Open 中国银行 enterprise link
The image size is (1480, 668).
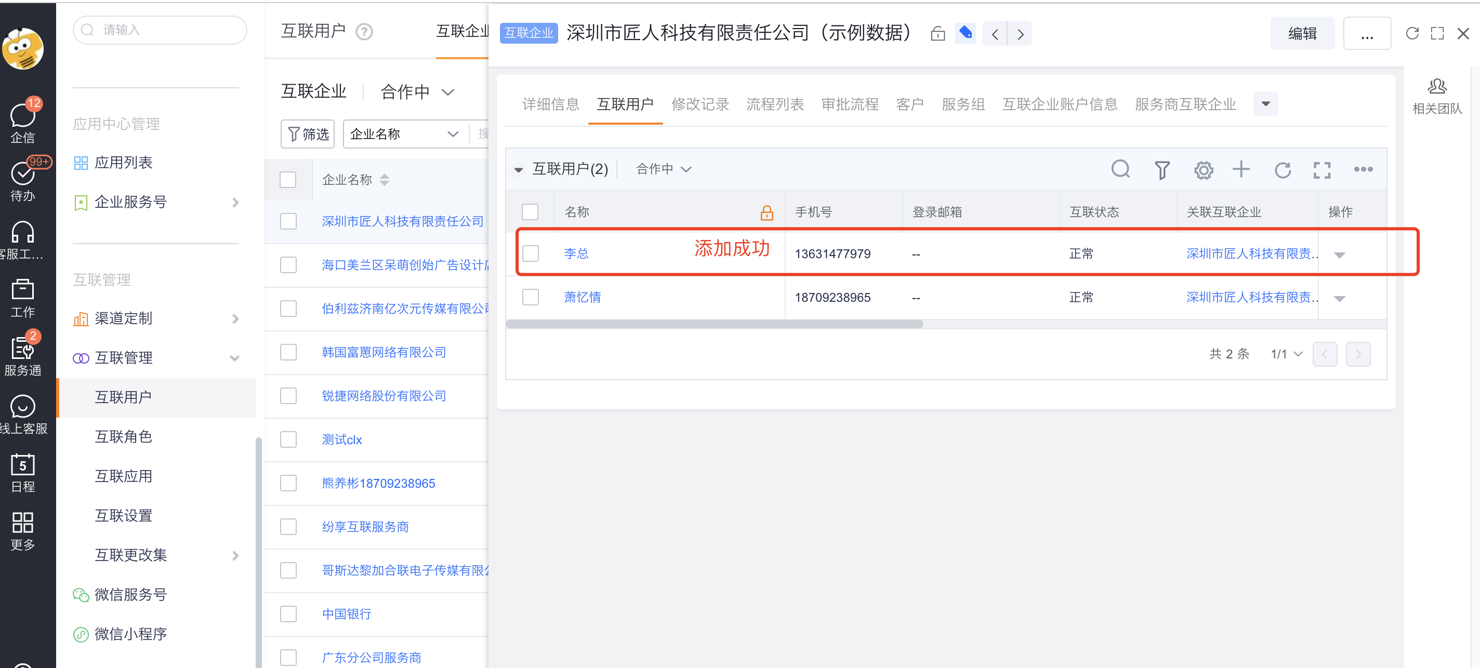(347, 614)
